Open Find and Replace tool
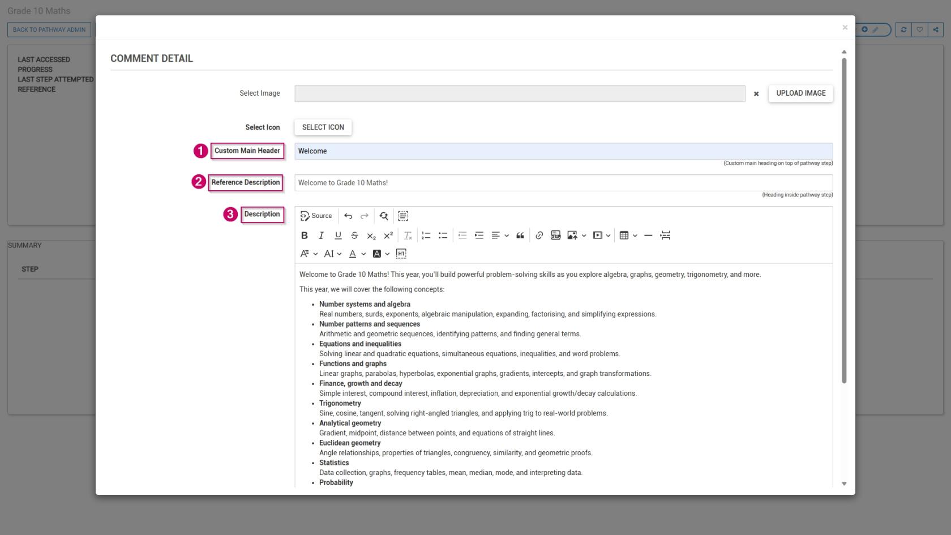951x535 pixels. pos(384,216)
